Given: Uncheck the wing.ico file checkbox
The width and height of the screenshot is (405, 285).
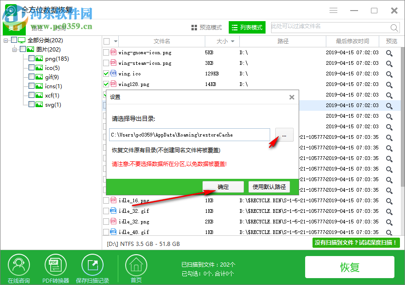Looking at the screenshot, I should pos(105,73).
